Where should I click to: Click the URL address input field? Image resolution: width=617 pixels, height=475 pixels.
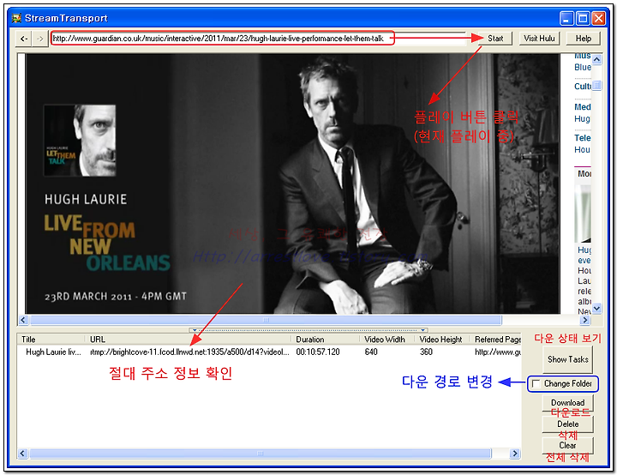click(x=259, y=39)
